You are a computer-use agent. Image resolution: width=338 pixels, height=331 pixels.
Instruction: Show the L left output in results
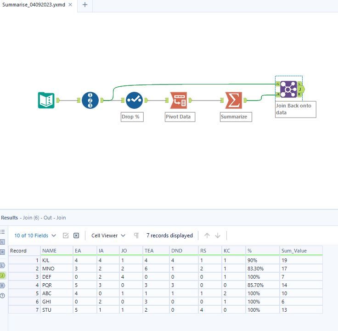tap(2, 265)
